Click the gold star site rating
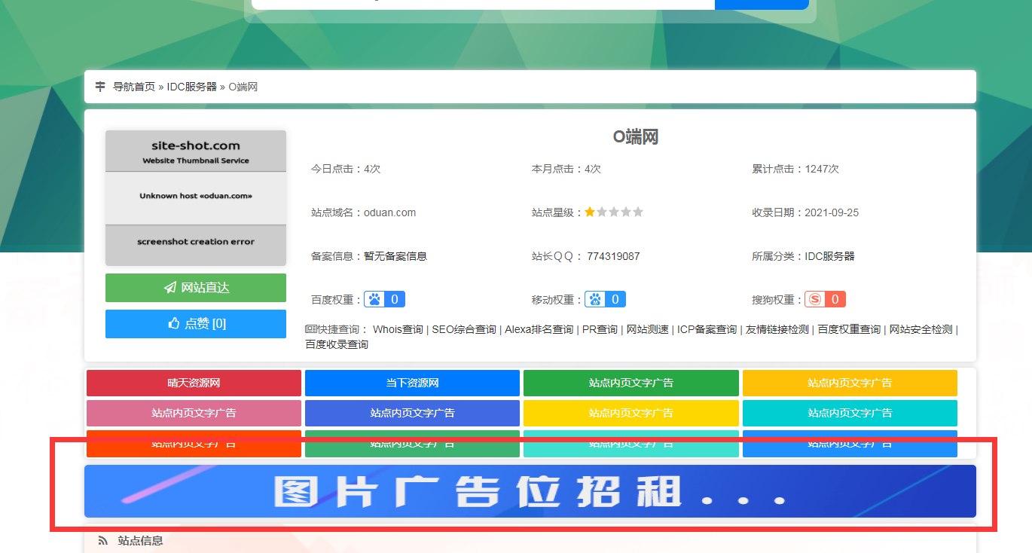 tap(590, 212)
